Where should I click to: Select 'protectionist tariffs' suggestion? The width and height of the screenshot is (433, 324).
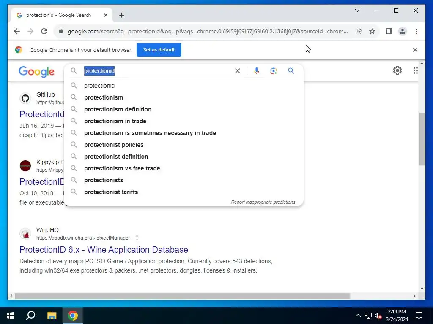tap(184, 192)
